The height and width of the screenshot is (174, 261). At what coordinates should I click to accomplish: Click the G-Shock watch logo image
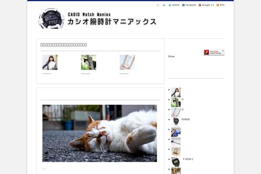tap(51, 18)
